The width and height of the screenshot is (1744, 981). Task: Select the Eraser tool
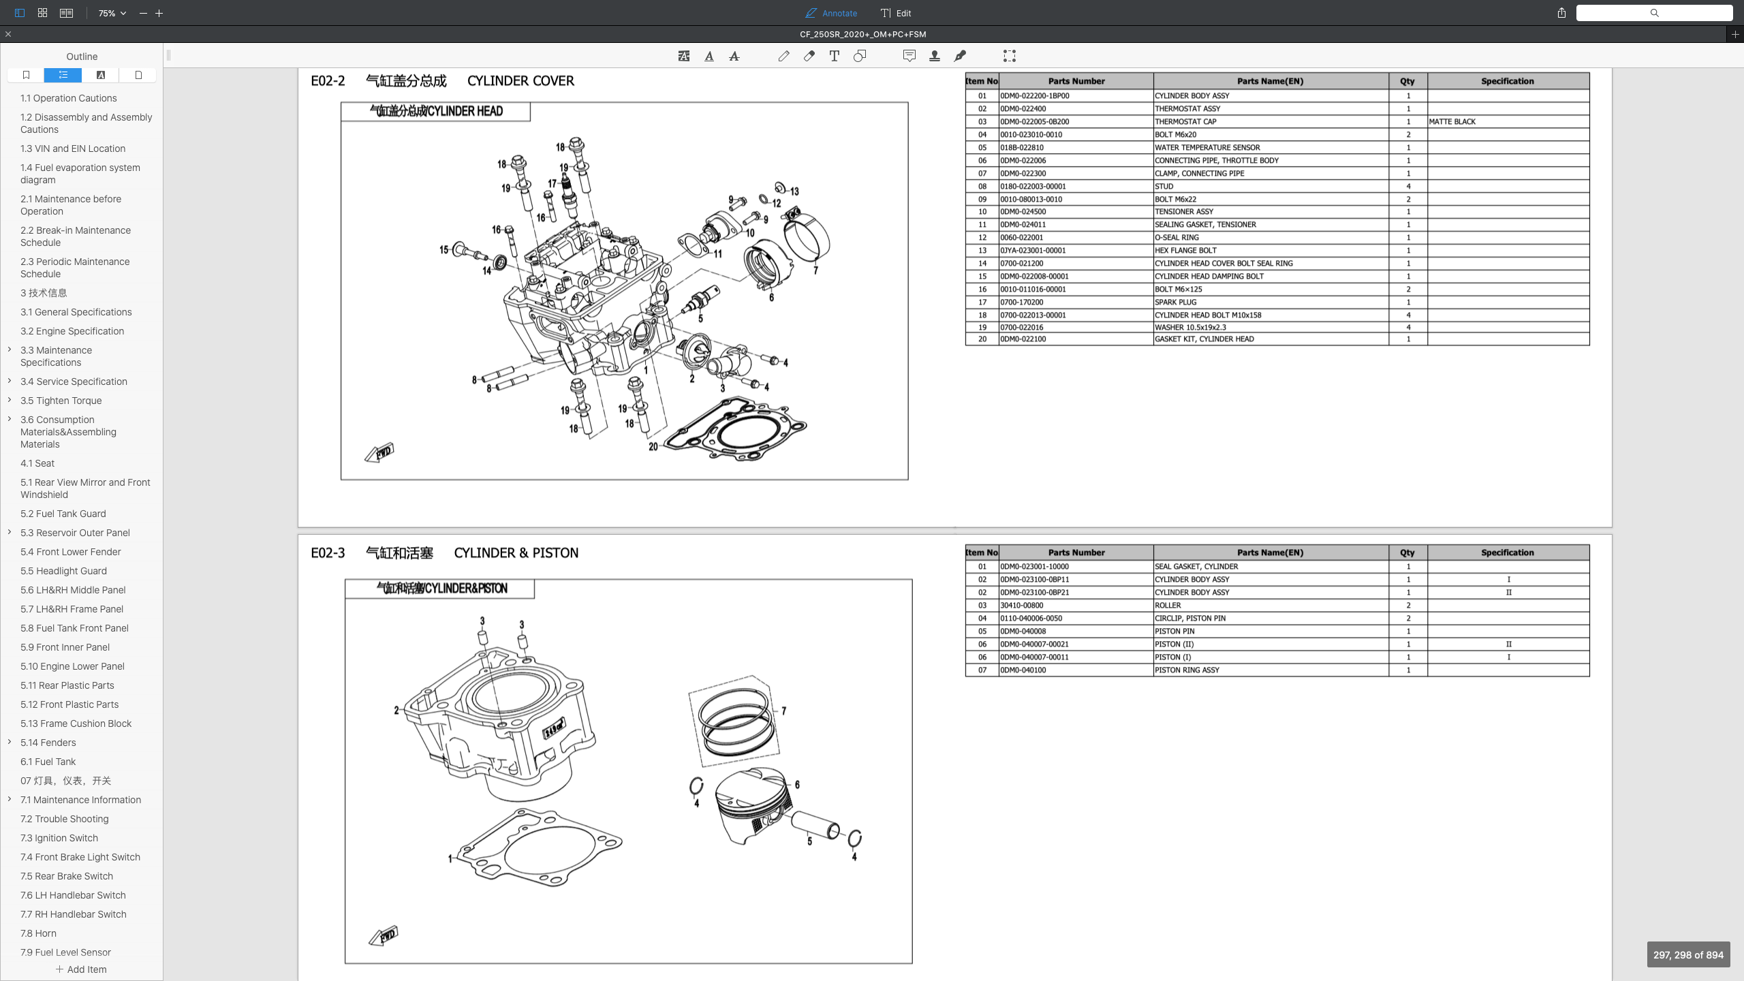tap(809, 56)
